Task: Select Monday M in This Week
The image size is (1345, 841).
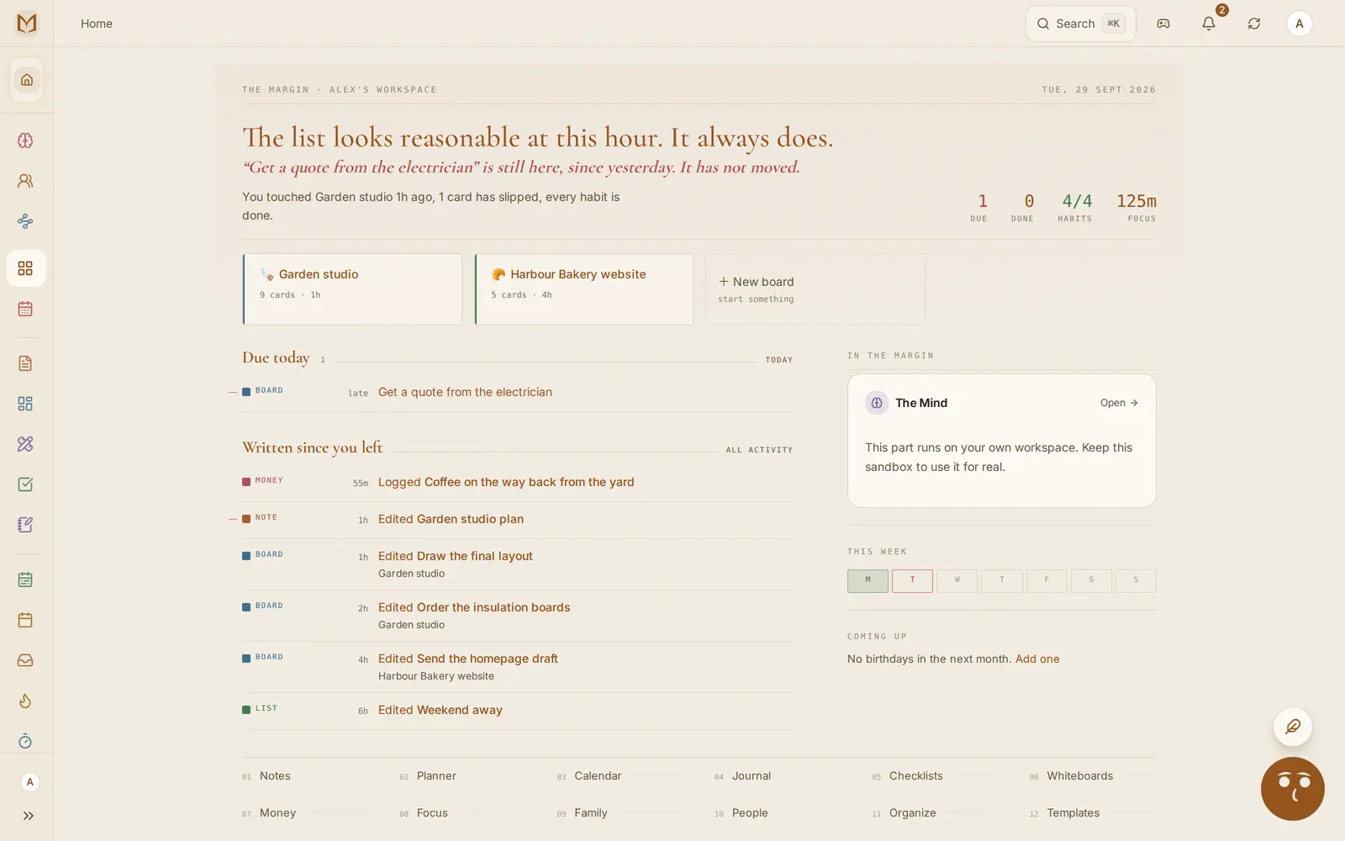Action: tap(868, 580)
